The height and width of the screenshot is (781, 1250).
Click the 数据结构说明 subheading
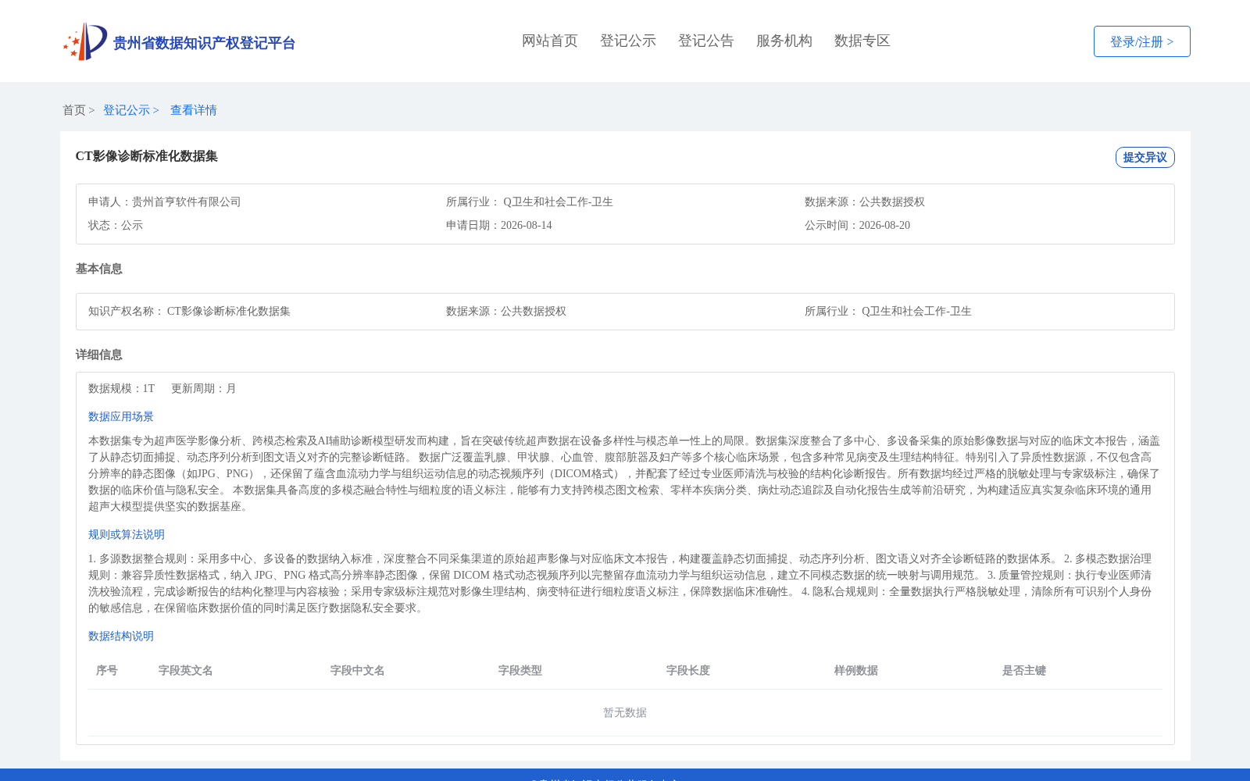[121, 637]
